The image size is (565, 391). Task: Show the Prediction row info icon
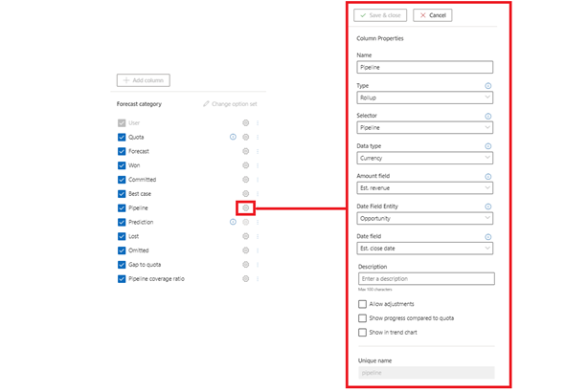[233, 222]
